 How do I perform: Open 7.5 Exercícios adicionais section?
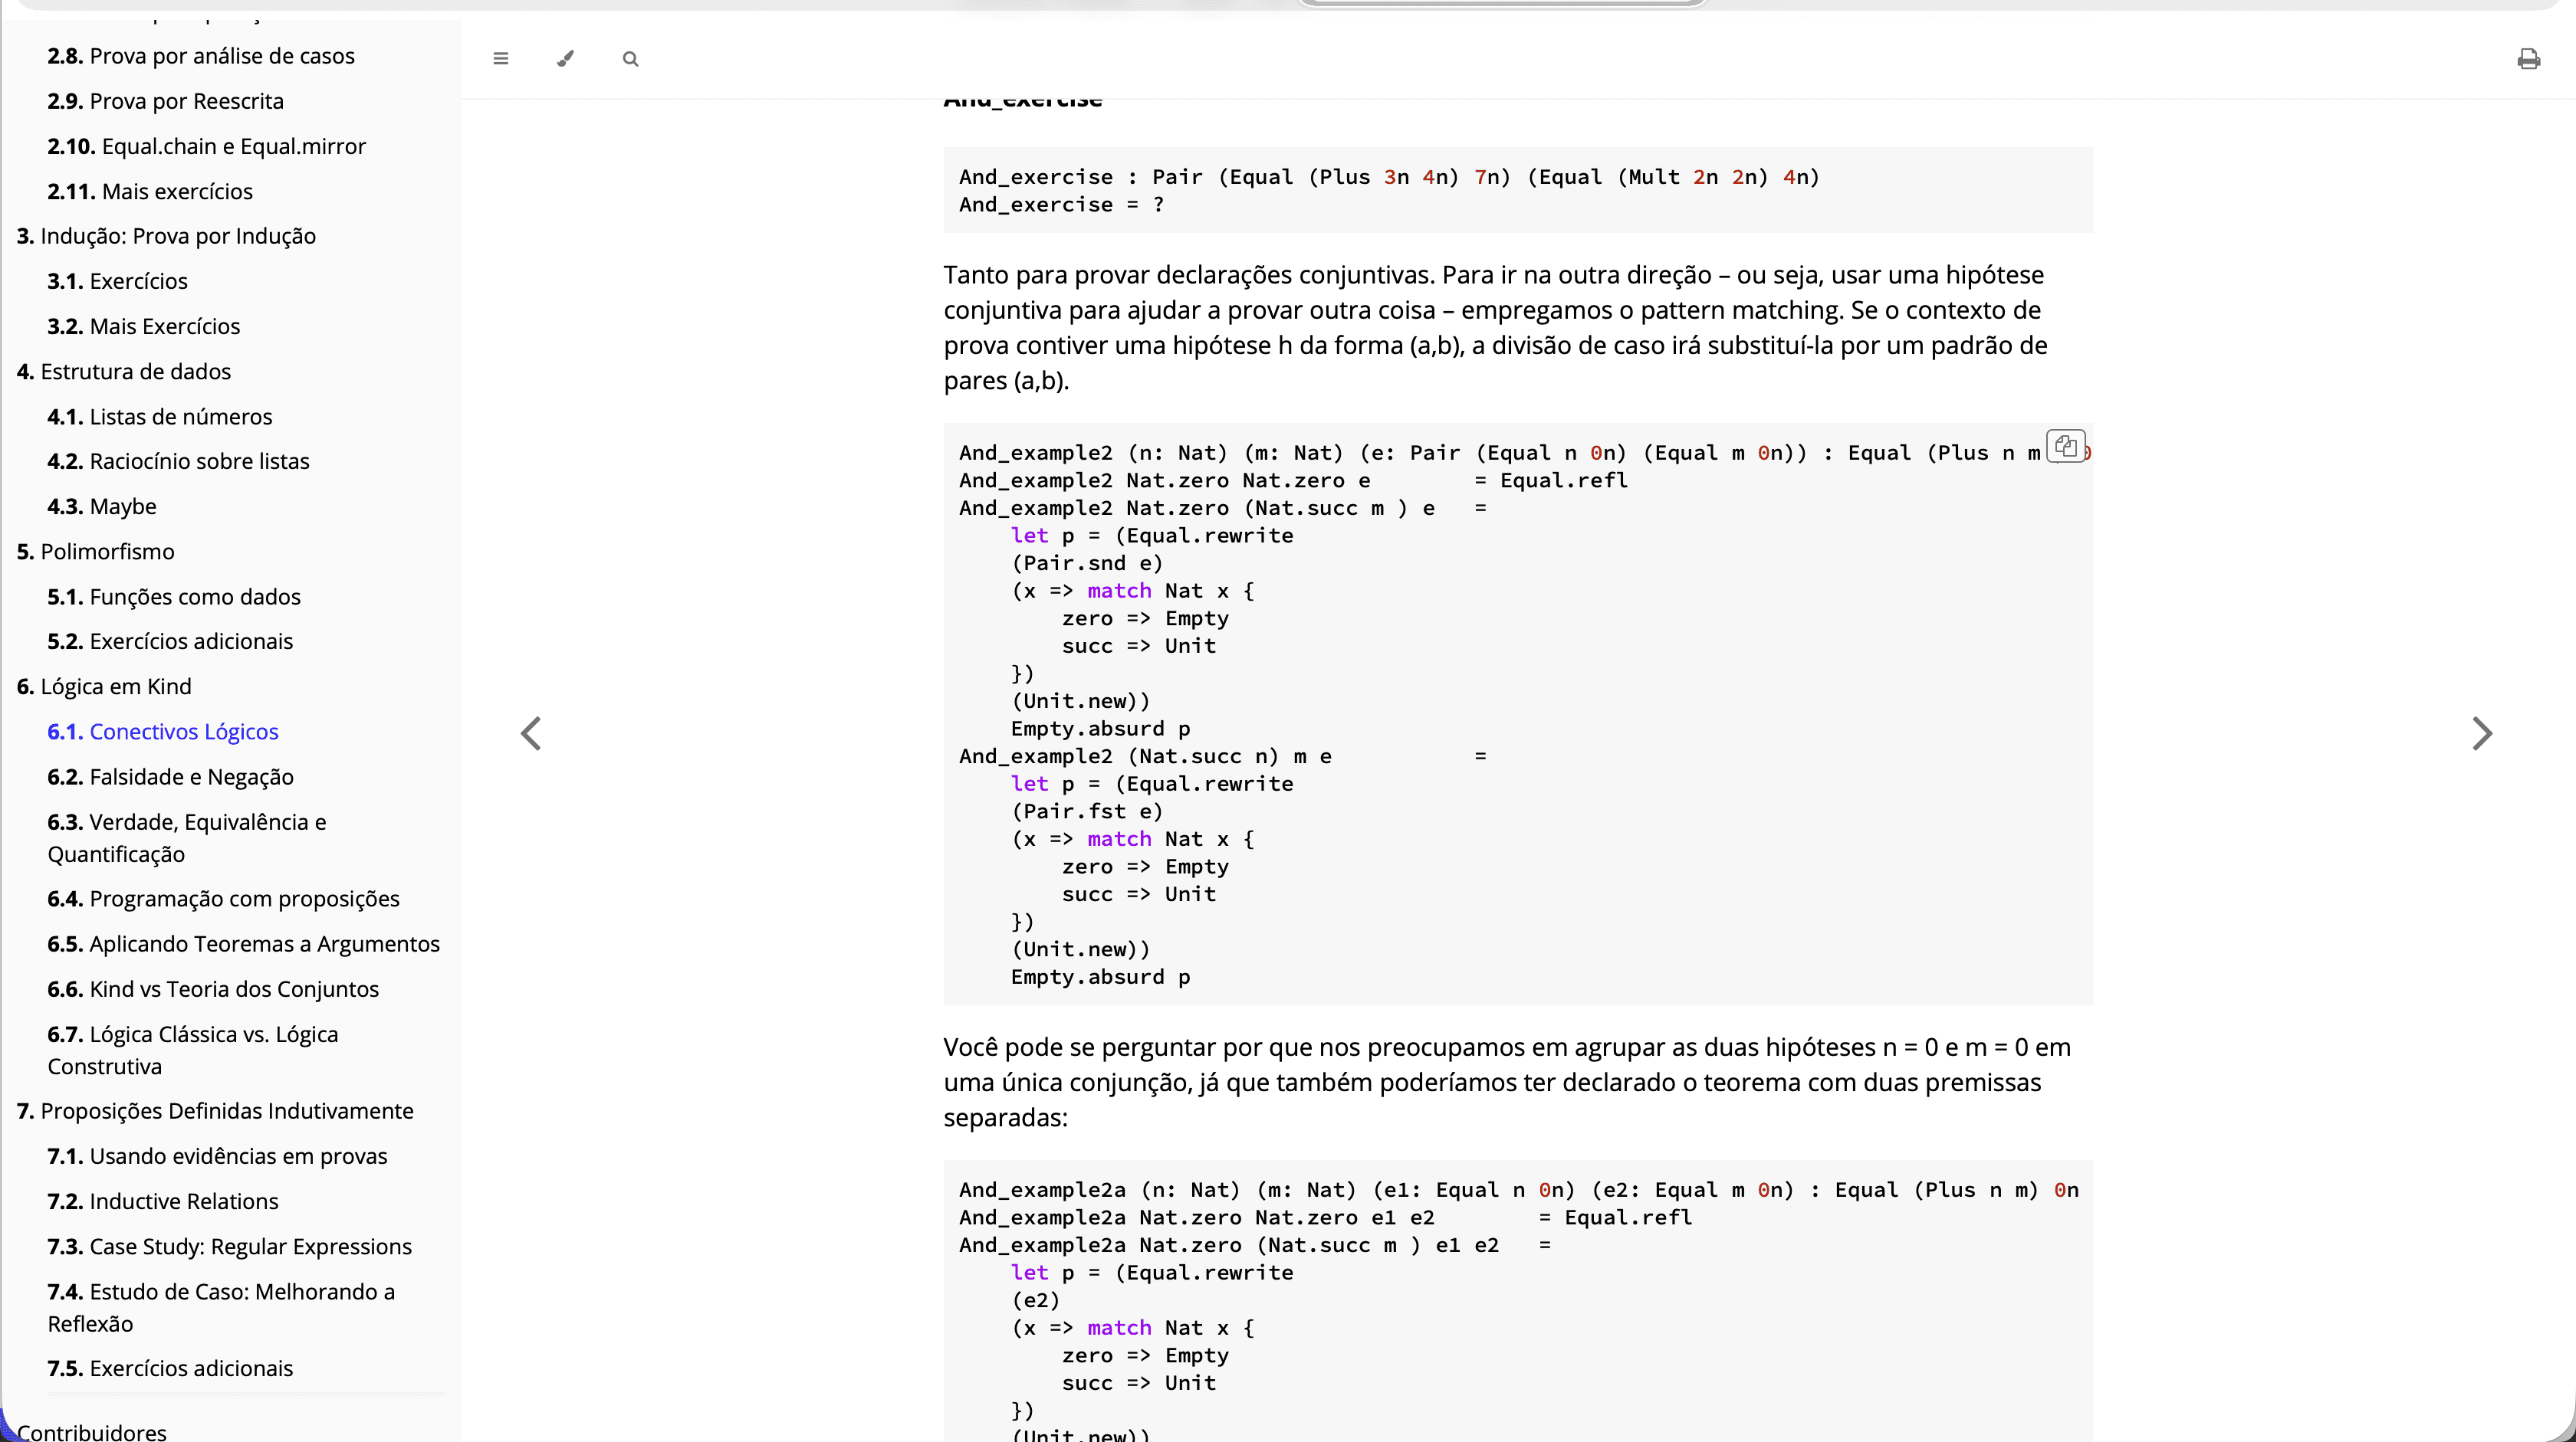[170, 1368]
